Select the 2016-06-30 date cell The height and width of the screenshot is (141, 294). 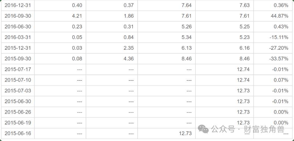(18, 27)
